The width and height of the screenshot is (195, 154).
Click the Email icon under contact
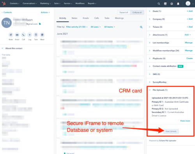(17, 35)
